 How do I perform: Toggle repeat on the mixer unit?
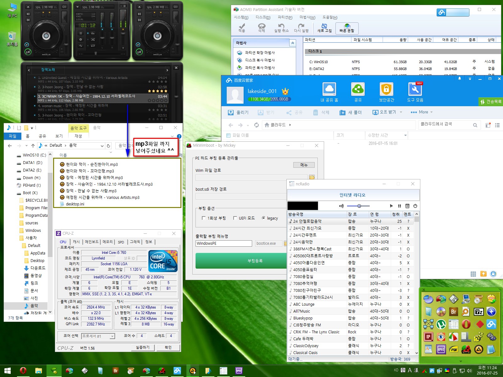pyautogui.click(x=93, y=46)
